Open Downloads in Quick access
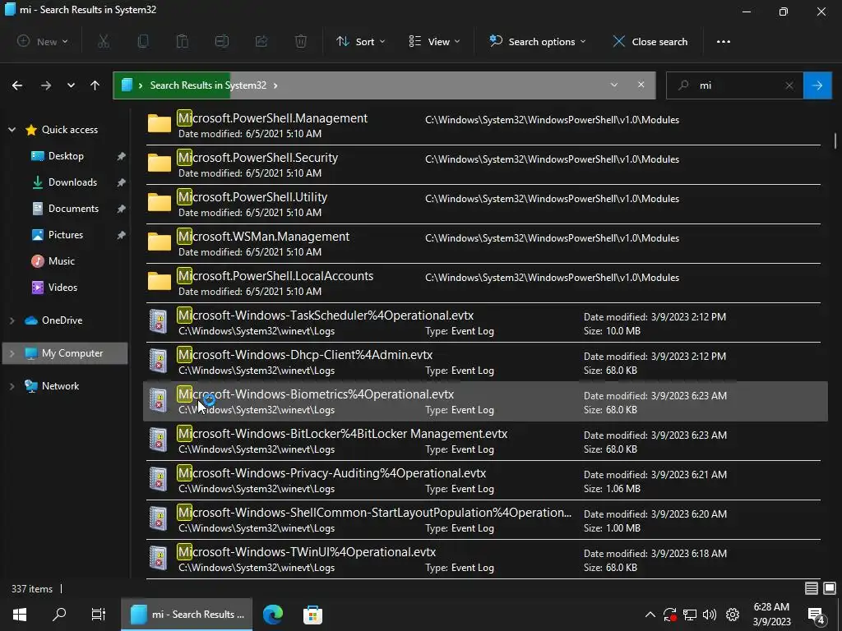 pyautogui.click(x=72, y=182)
